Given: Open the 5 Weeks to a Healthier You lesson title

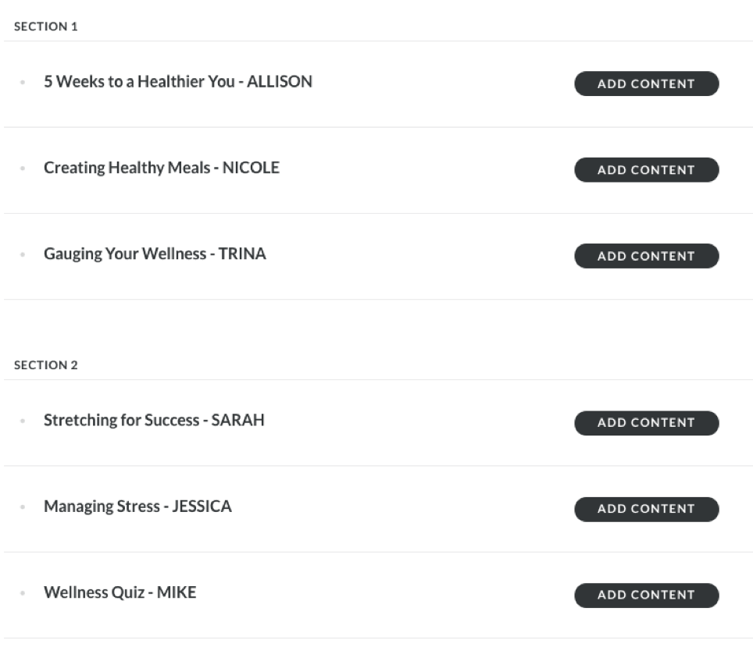Looking at the screenshot, I should pyautogui.click(x=177, y=81).
